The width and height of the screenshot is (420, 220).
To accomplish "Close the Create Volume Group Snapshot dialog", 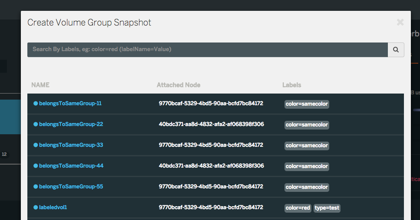I will tap(400, 22).
